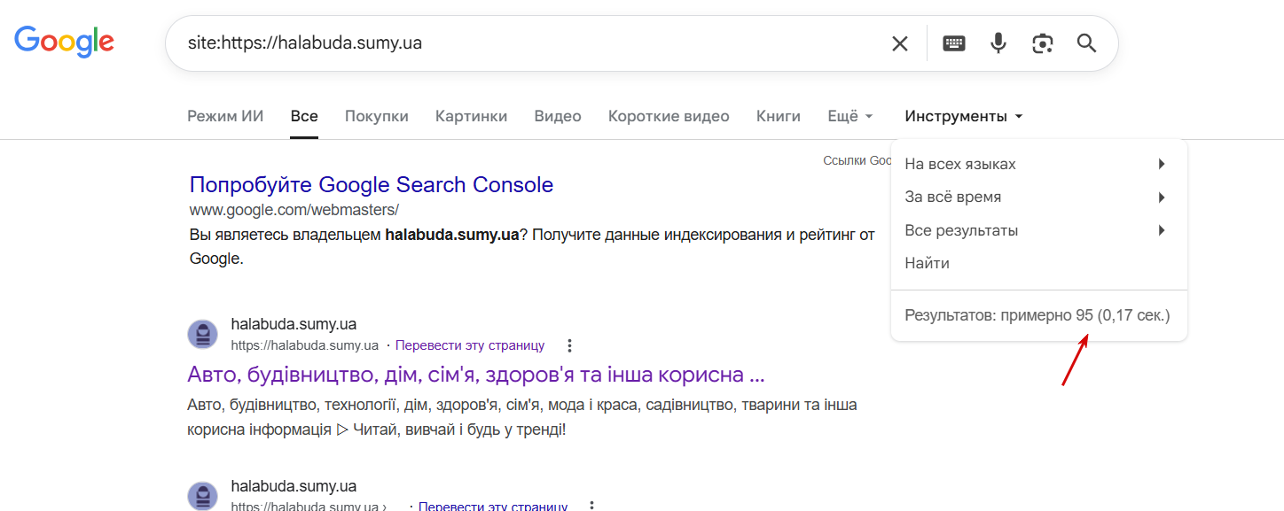Screen dimensions: 1284x511
Task: Start voice search with microphone icon
Action: [x=998, y=43]
